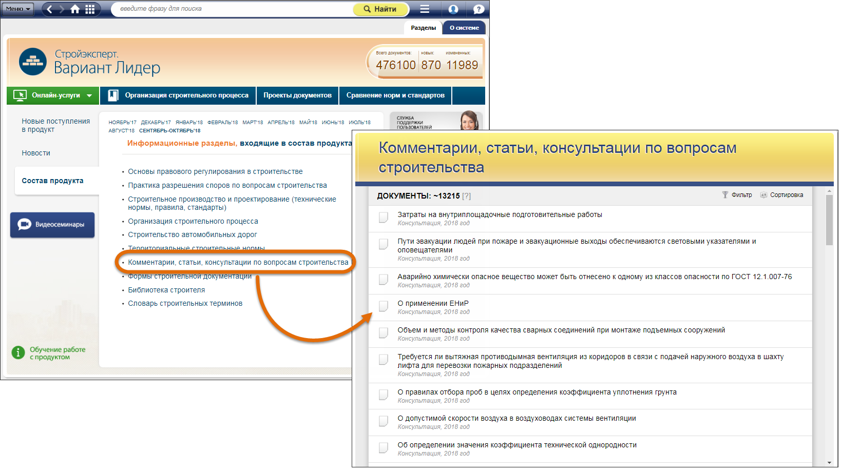Open the user profile icon
The width and height of the screenshot is (842, 472).
point(453,9)
